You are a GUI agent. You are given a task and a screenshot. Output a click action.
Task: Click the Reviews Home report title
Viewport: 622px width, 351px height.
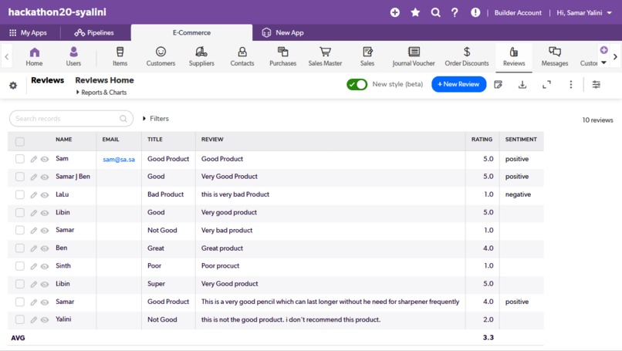(x=104, y=80)
